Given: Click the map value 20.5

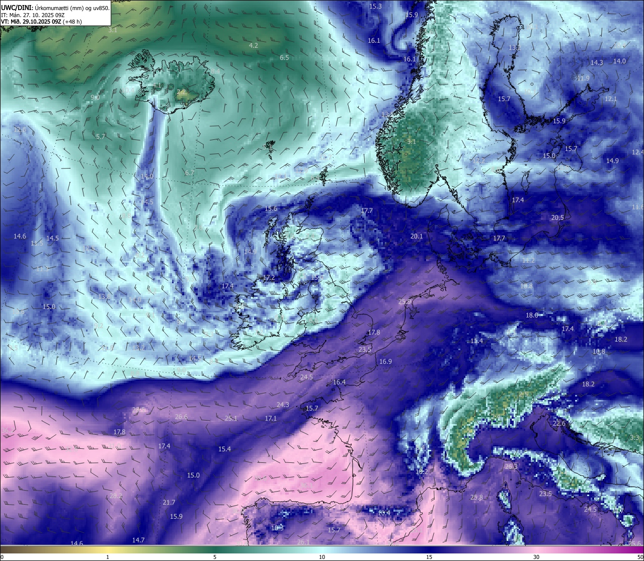Looking at the screenshot, I should [557, 218].
